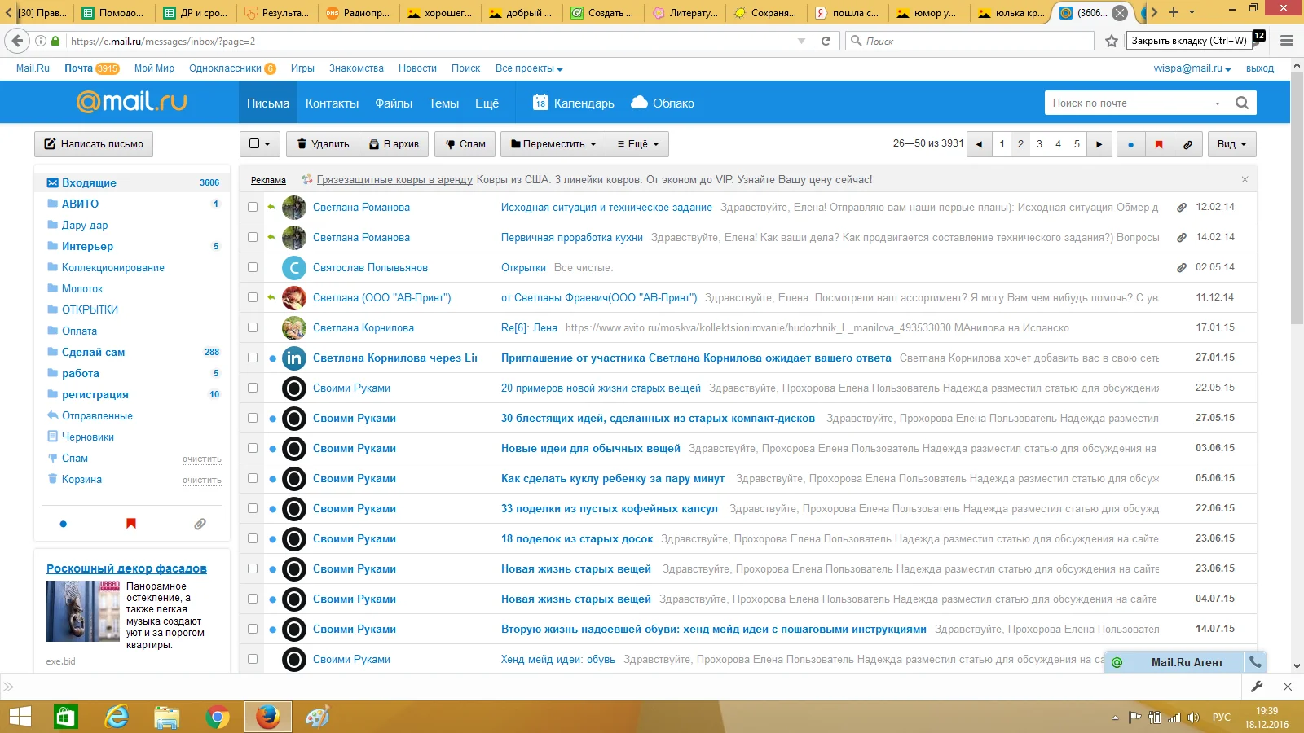1304x733 pixels.
Task: Click sidebar paperclip attachment filter
Action: [x=200, y=524]
